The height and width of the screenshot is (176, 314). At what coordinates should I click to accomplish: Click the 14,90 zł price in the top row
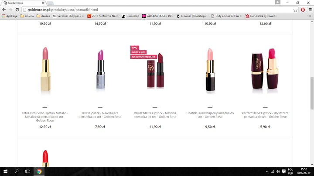click(100, 24)
